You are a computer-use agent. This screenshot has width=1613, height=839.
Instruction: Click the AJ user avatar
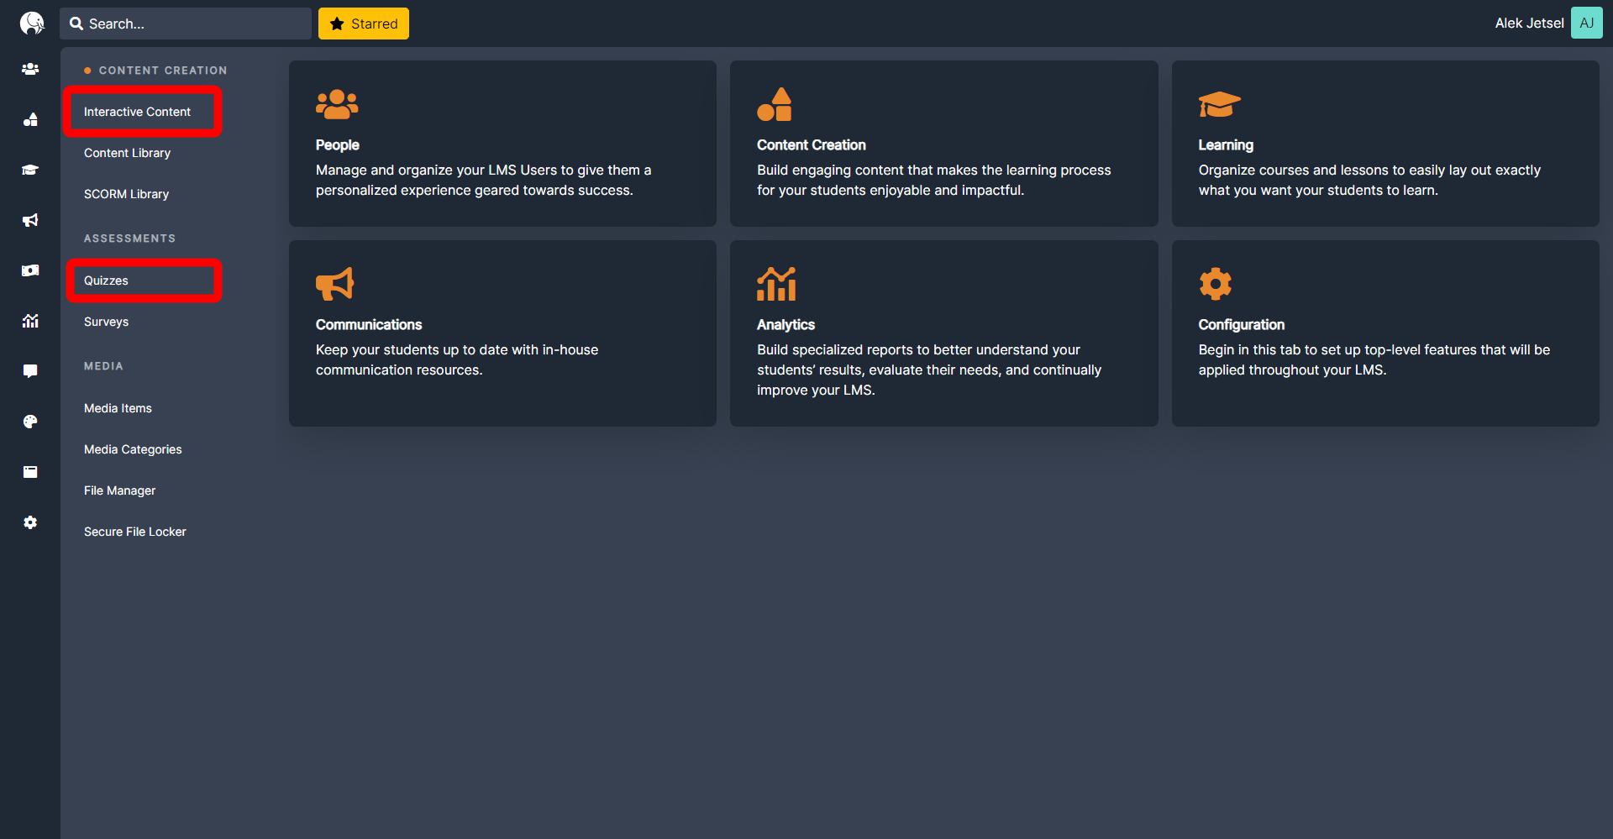[1586, 24]
